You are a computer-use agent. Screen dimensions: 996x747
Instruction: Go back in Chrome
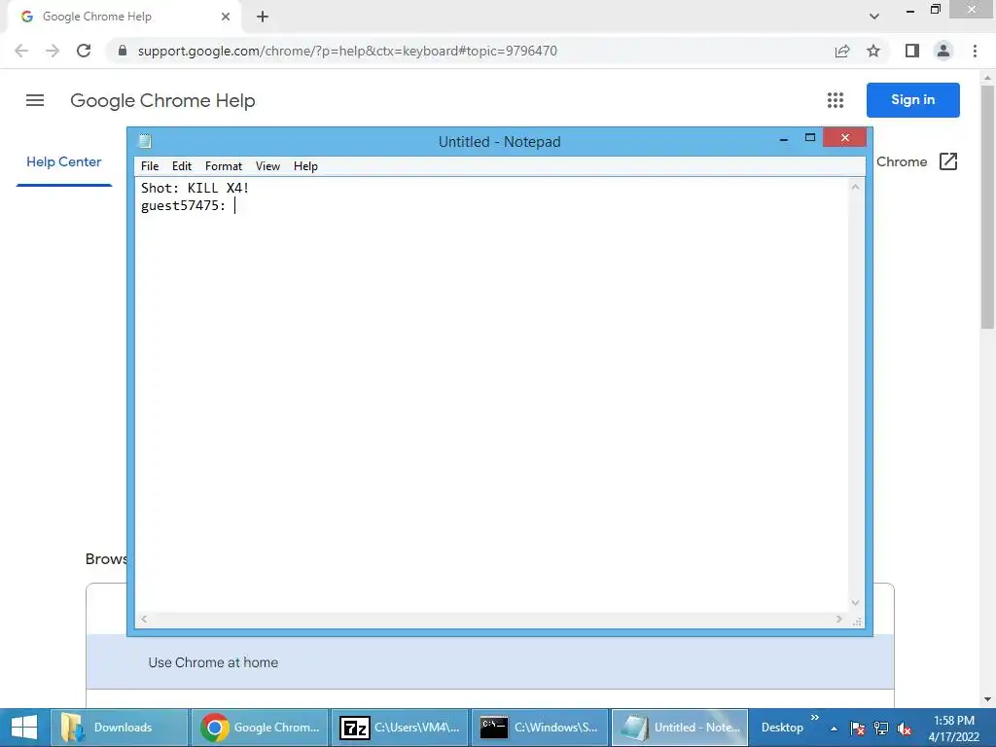(x=21, y=51)
